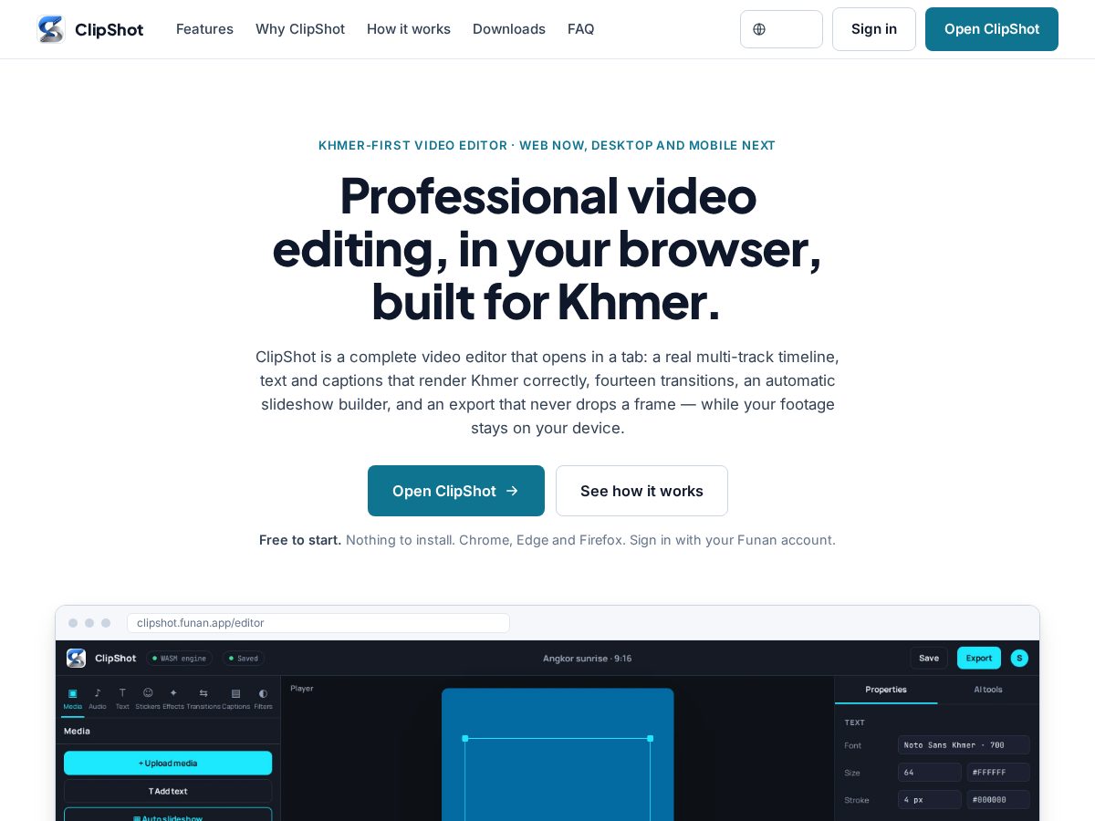Click the Sign in button
This screenshot has height=821, width=1095.
874,29
